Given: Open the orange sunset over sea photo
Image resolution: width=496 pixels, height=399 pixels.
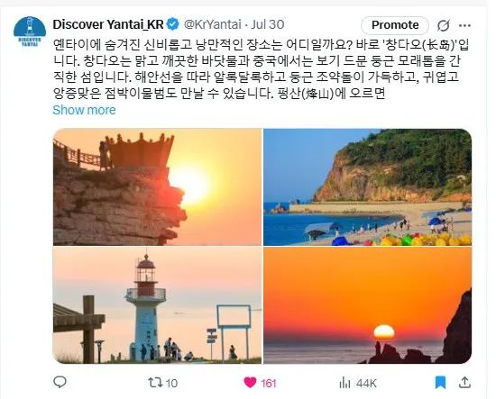Looking at the screenshot, I should (368, 305).
